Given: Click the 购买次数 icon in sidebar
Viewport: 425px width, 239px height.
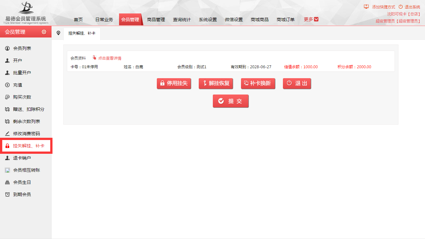Looking at the screenshot, I should pos(7,97).
